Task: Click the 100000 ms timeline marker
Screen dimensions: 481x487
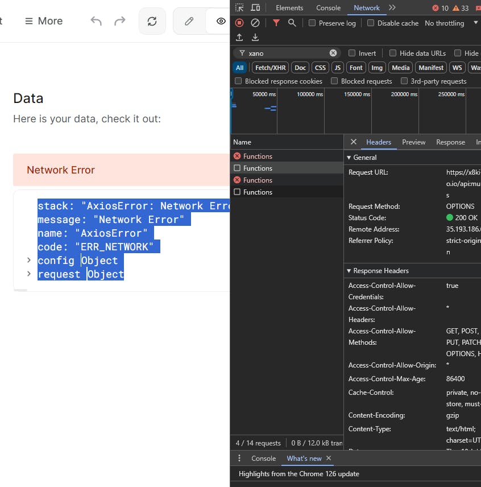Action: 309,94
